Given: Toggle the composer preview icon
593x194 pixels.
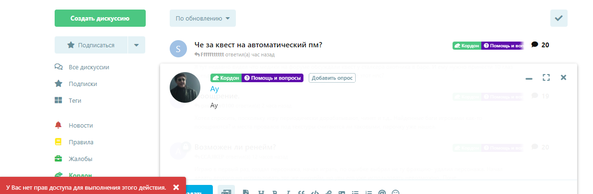Looking at the screenshot, I should (226, 191).
